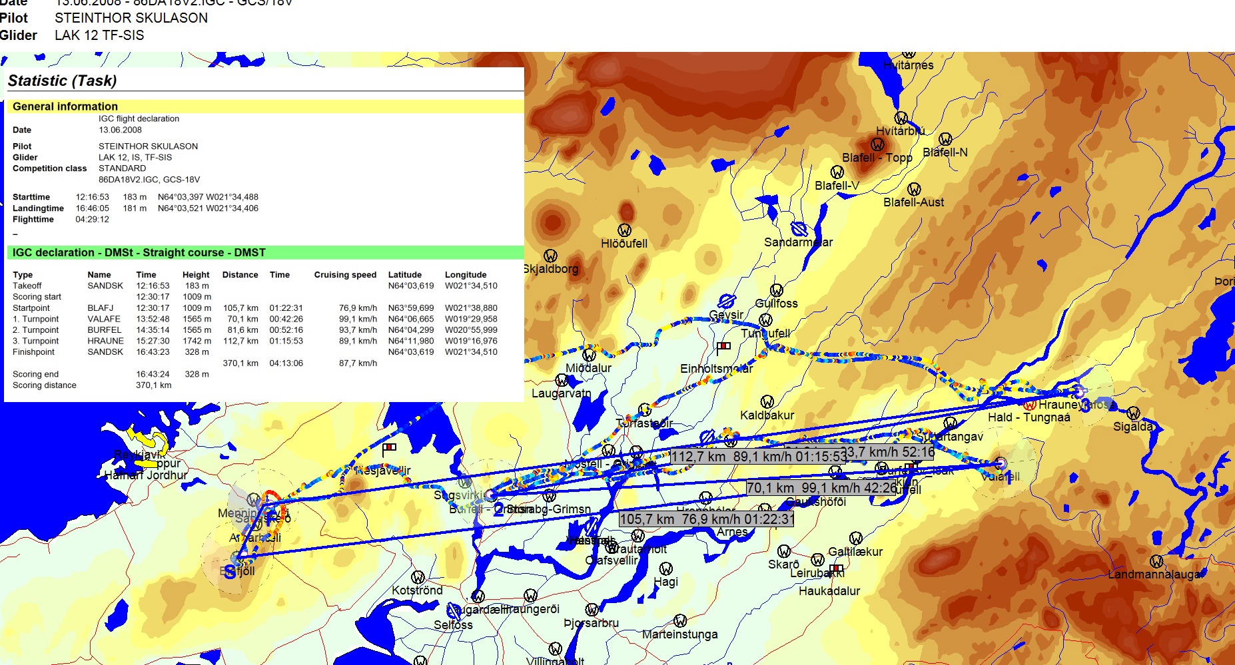Click the Gullfoss waypoint marker
Image resolution: width=1235 pixels, height=665 pixels.
tap(776, 290)
